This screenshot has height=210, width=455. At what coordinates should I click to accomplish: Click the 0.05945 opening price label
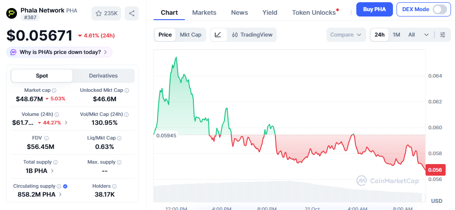click(x=166, y=135)
